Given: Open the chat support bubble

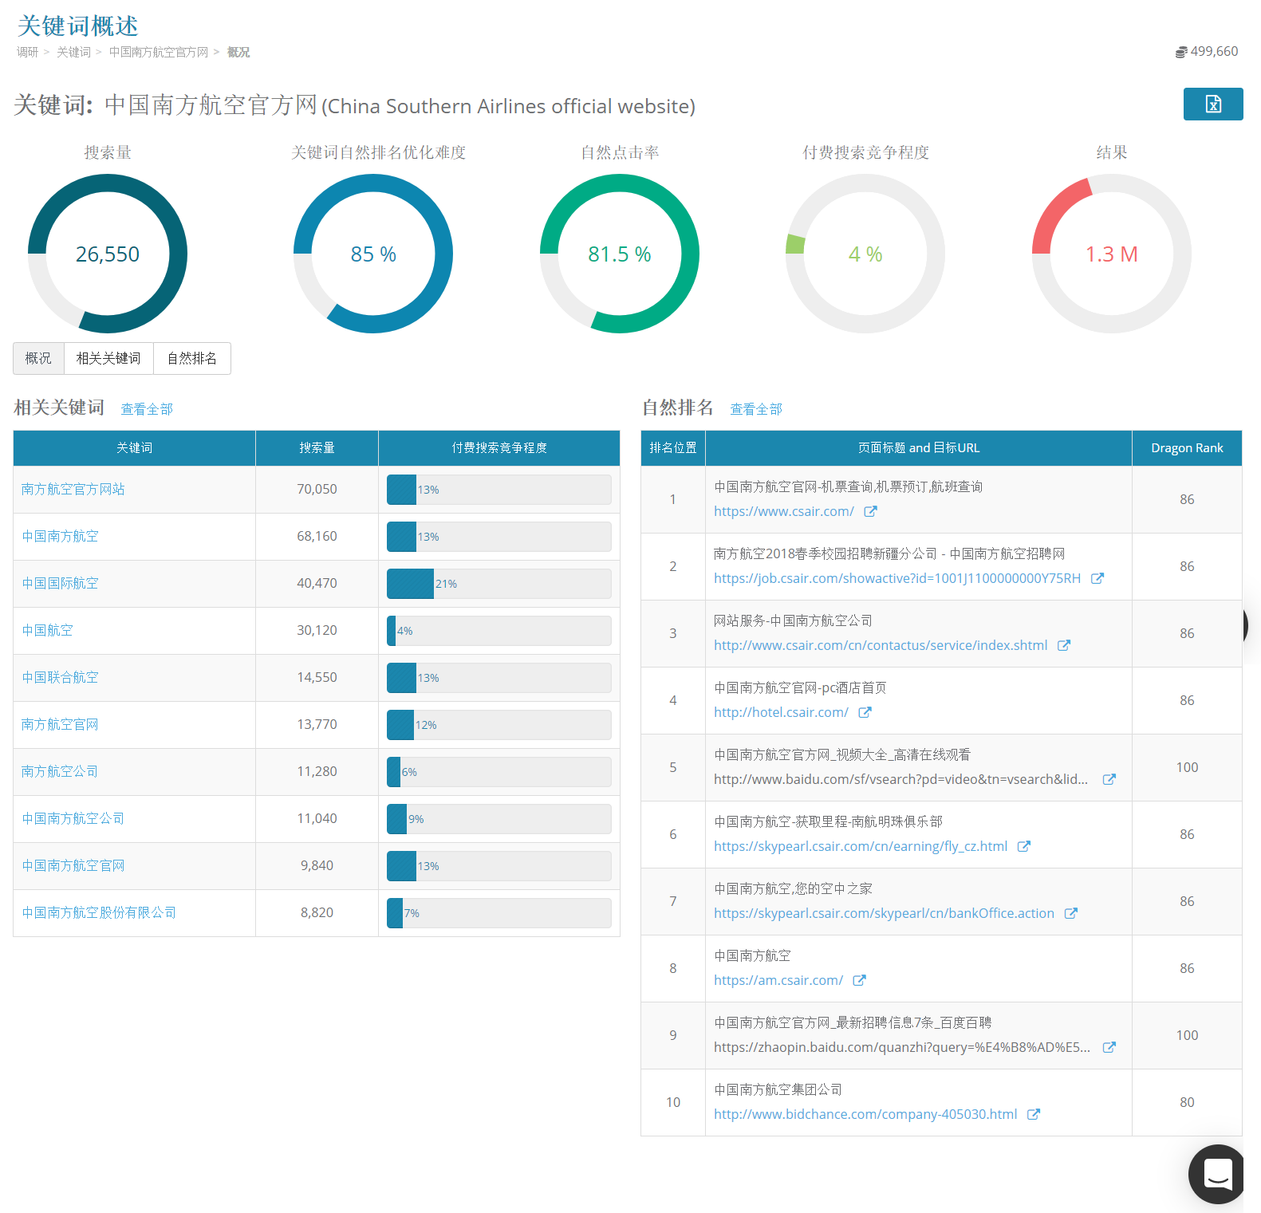Looking at the screenshot, I should point(1217,1174).
